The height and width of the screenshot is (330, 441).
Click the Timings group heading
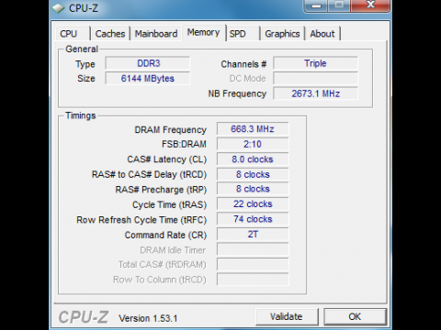[81, 115]
